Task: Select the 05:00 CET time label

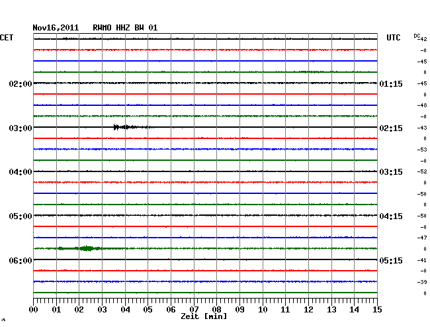Action: point(21,216)
